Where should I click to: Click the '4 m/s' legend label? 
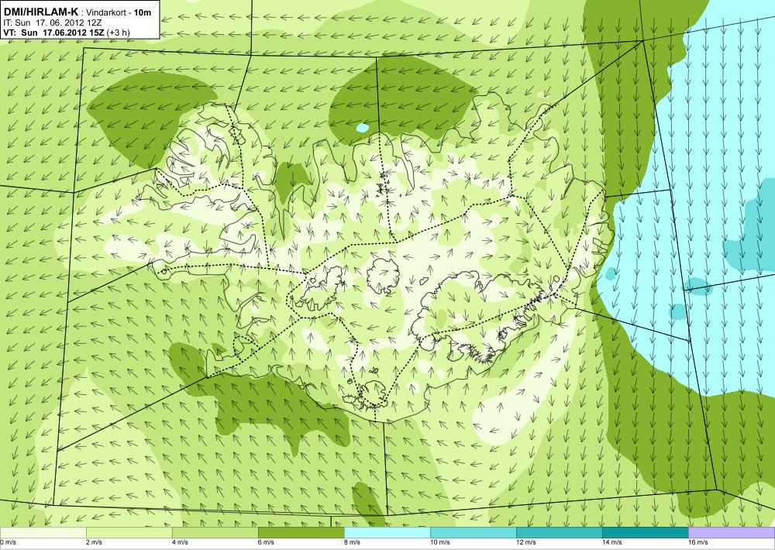pyautogui.click(x=180, y=542)
